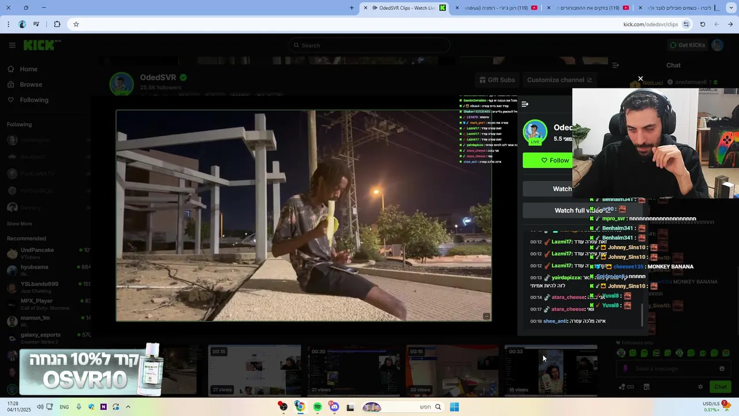Open UndPancake recommended channel
The height and width of the screenshot is (416, 739).
[x=48, y=252]
